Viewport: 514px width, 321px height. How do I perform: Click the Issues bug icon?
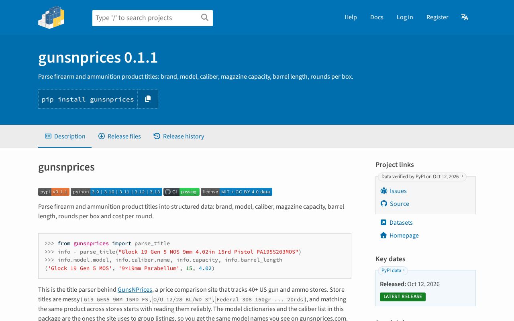tap(384, 191)
